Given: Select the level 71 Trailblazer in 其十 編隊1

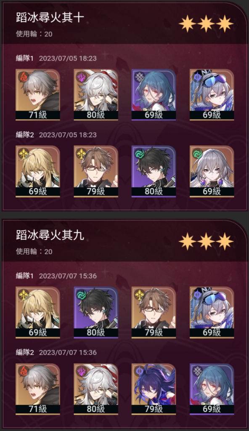Looking at the screenshot, I should pyautogui.click(x=38, y=95).
